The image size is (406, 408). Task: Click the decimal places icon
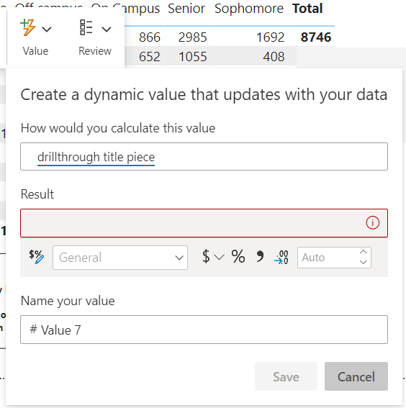(281, 257)
